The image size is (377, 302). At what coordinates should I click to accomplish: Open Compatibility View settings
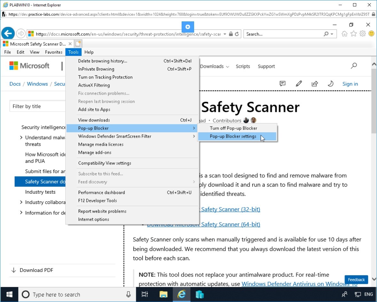132,163
